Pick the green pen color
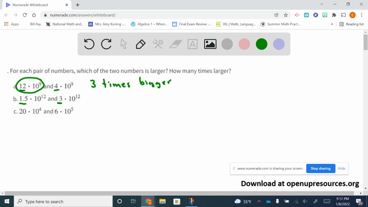This screenshot has height=207, width=368. coord(262,44)
